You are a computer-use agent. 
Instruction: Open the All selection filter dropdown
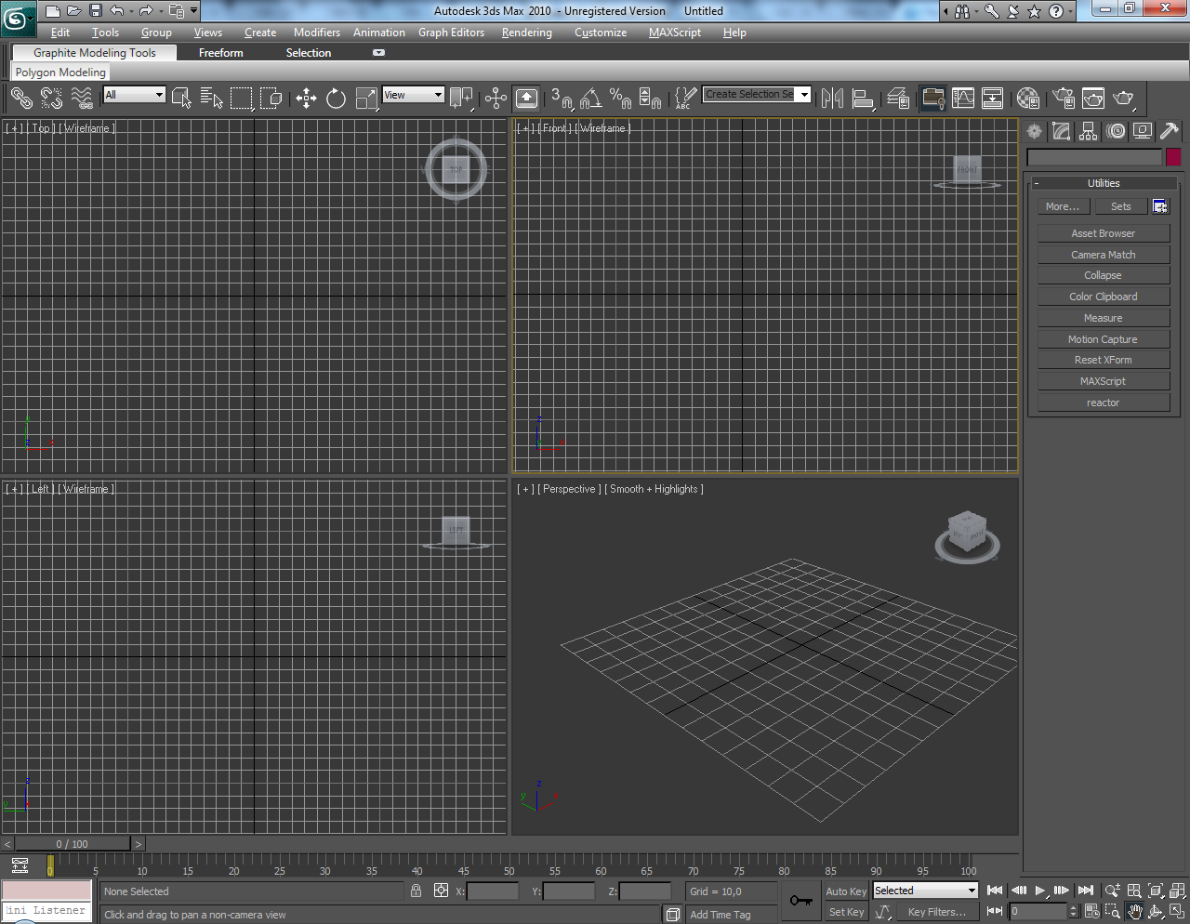pyautogui.click(x=135, y=95)
